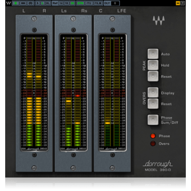Image resolution: width=191 pixels, height=191 pixels.
Task: Click the red Phase indicator LED
Action: [153, 136]
